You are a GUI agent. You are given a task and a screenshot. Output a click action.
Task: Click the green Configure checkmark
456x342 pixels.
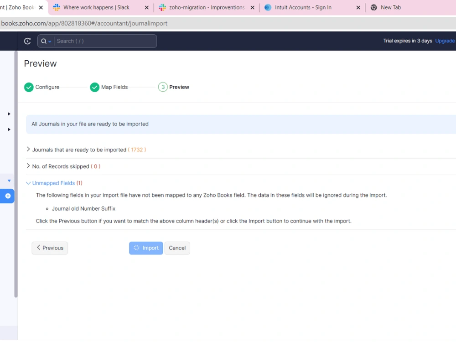click(29, 87)
